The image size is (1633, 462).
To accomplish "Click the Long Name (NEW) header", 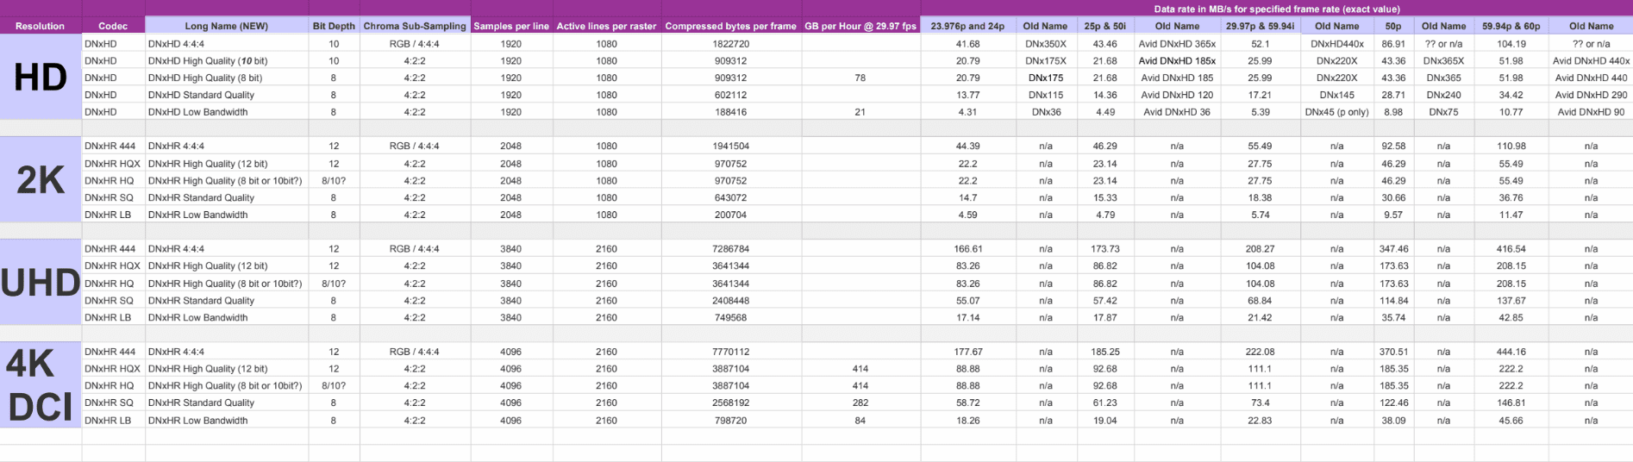I will [227, 26].
